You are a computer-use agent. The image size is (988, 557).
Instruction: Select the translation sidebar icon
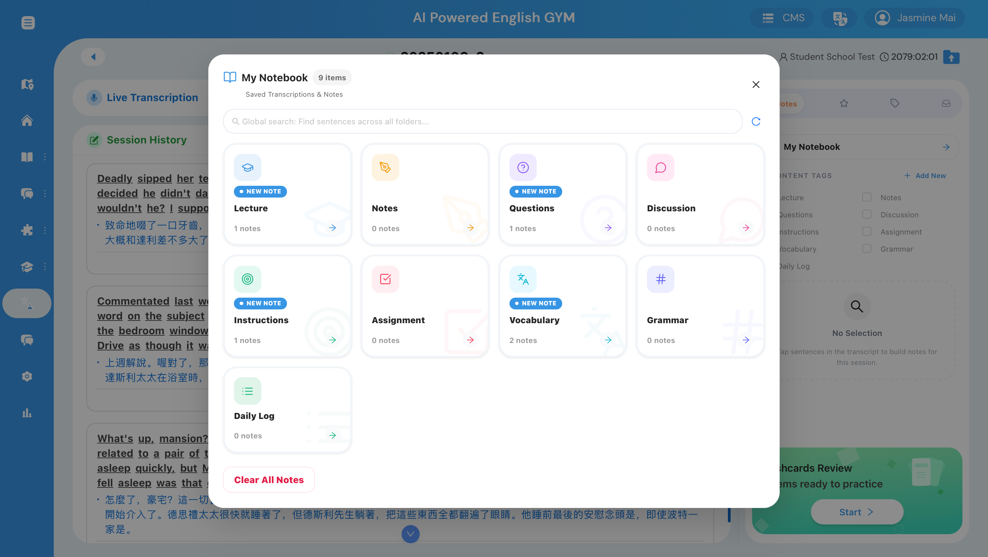coord(27,303)
